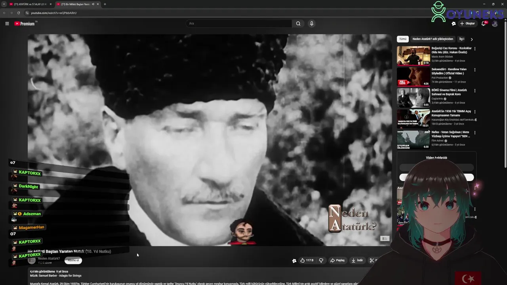This screenshot has height=285, width=507.
Task: Go back in browser history
Action: (x=4, y=13)
